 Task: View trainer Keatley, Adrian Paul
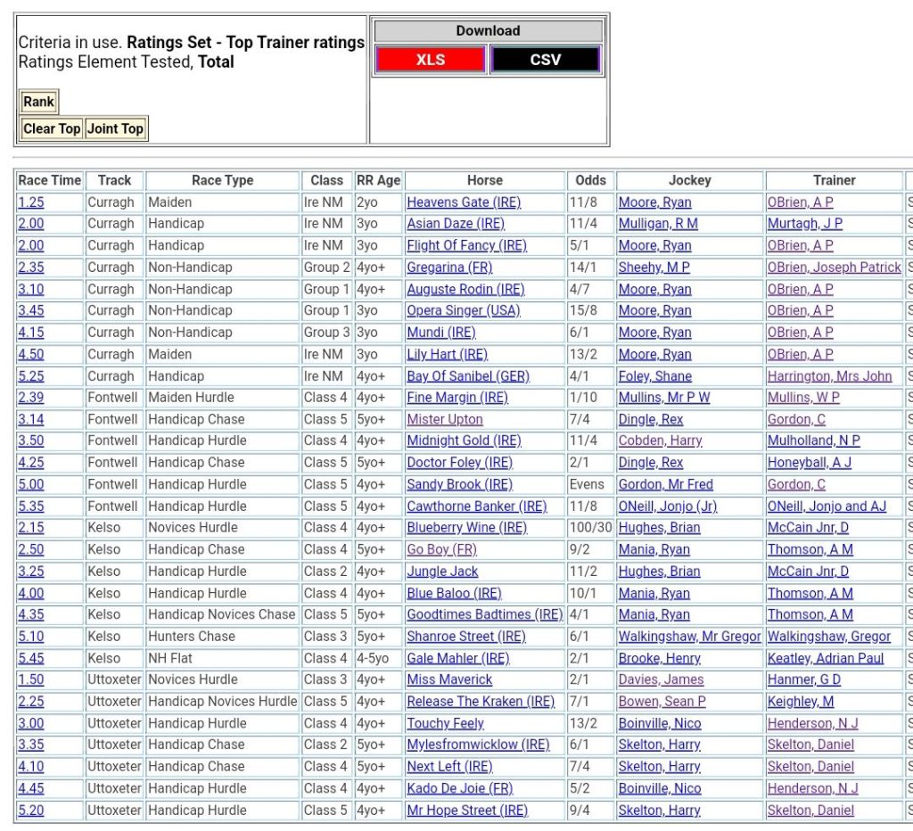826,658
